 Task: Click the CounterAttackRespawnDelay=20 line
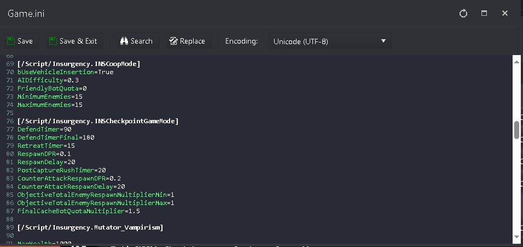(x=71, y=186)
